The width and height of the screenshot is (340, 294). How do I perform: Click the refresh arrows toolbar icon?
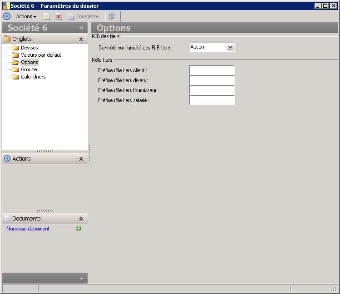(x=112, y=16)
